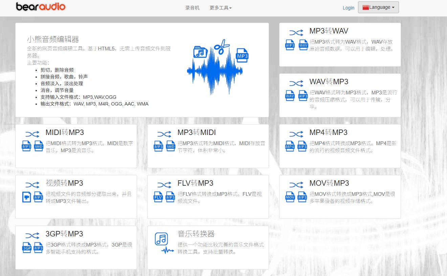Open the 录音机 recorder page
This screenshot has width=447, height=276.
pos(193,8)
